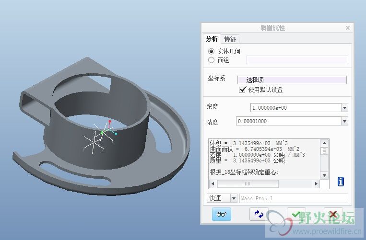Click the 根据_18坐标框架确定重心 line
The width and height of the screenshot is (366, 240).
tap(244, 172)
